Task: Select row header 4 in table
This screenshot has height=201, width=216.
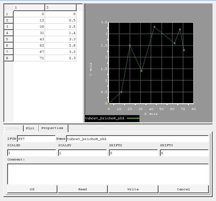Action: pyautogui.click(x=9, y=33)
